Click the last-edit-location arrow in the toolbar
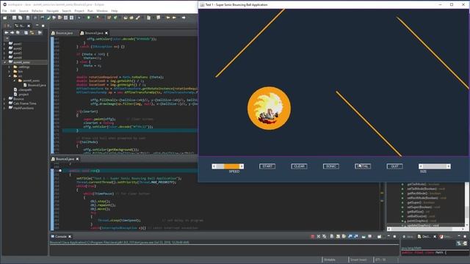 (168, 18)
